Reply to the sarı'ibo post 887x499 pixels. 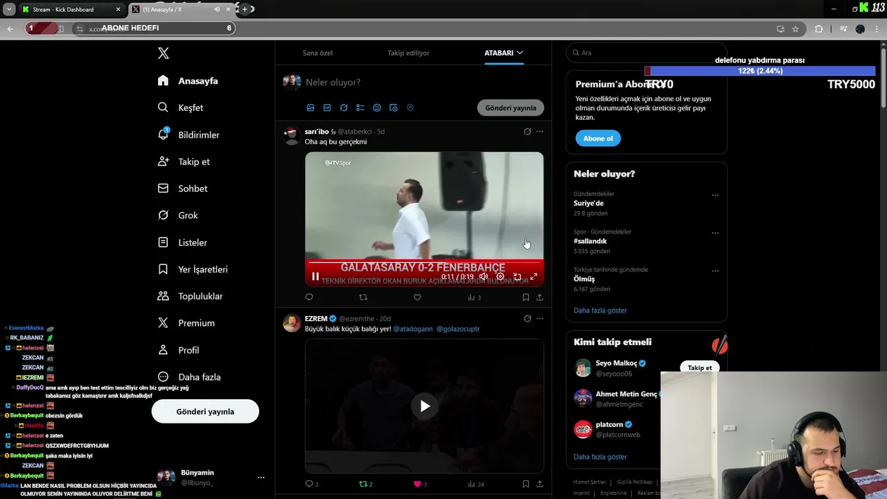pyautogui.click(x=309, y=297)
